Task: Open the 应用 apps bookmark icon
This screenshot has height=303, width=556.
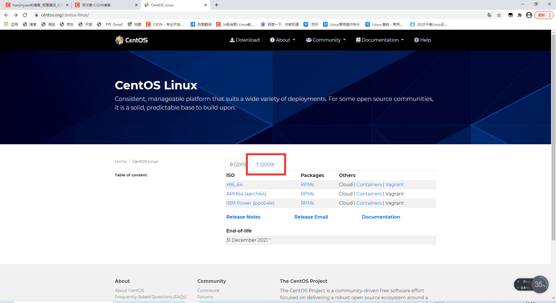Action: (x=11, y=25)
